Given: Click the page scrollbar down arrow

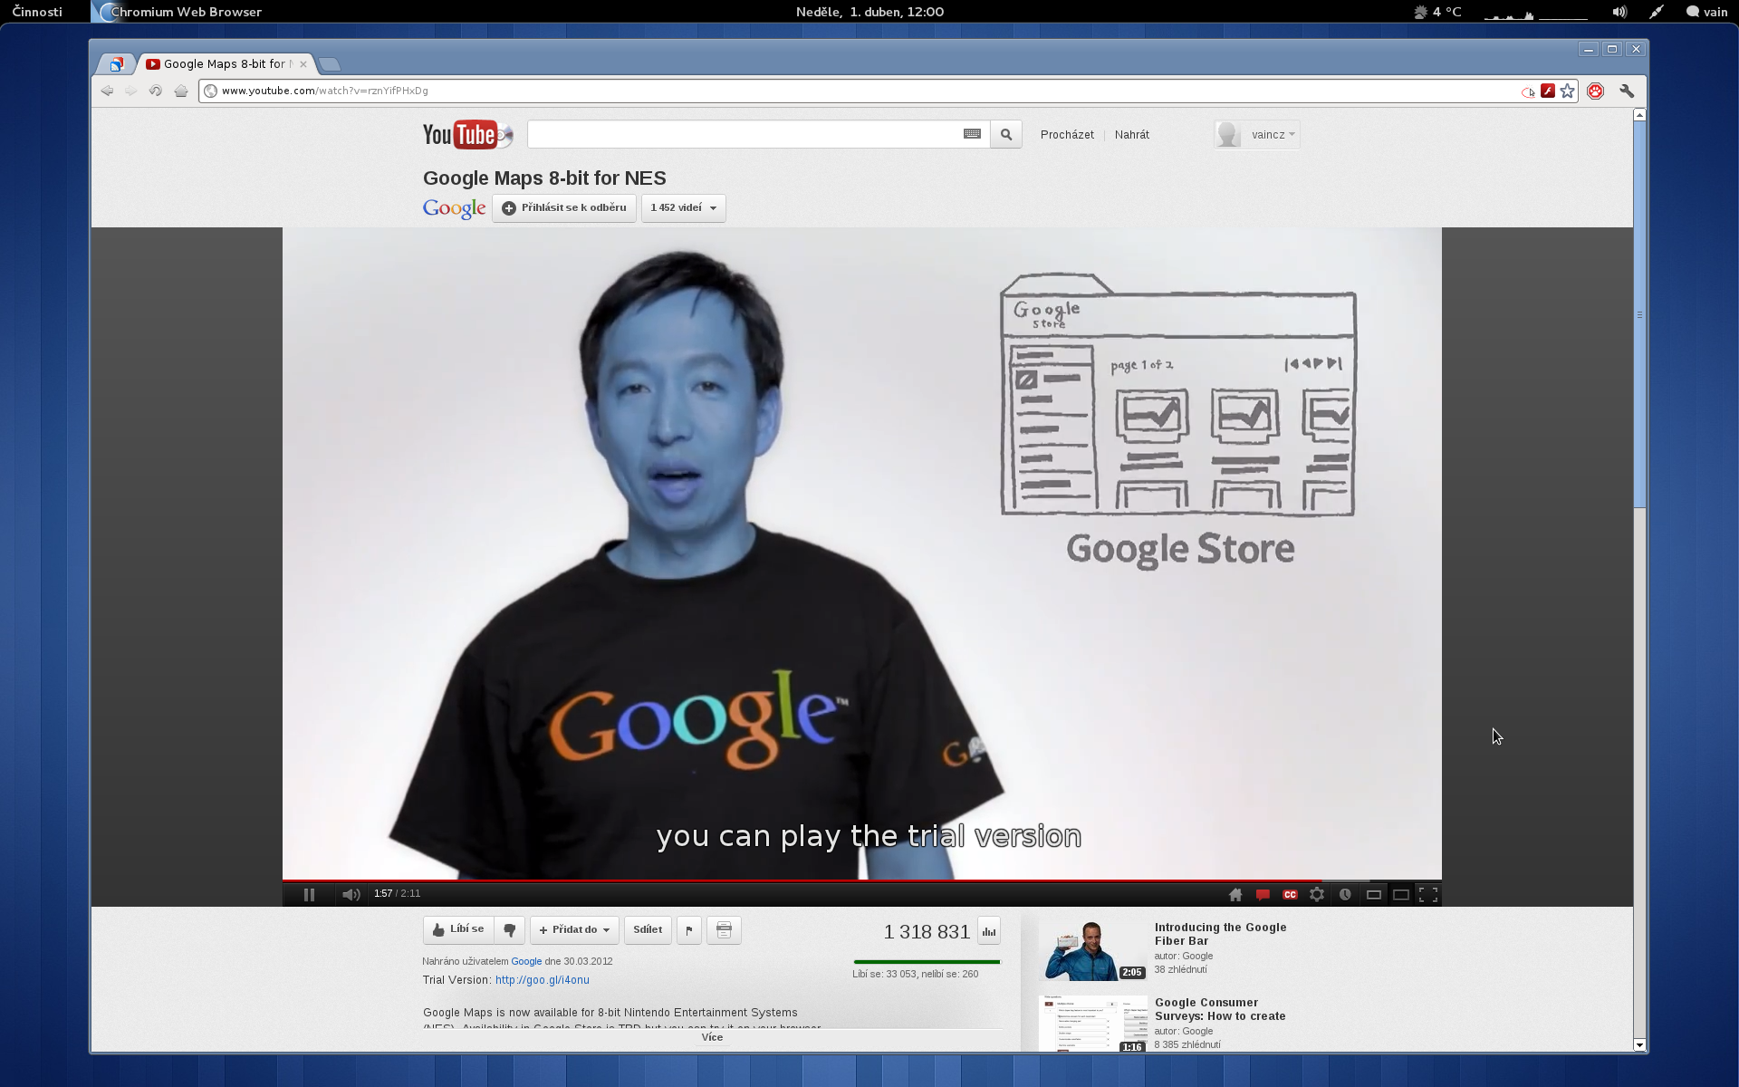Looking at the screenshot, I should pos(1639,1045).
